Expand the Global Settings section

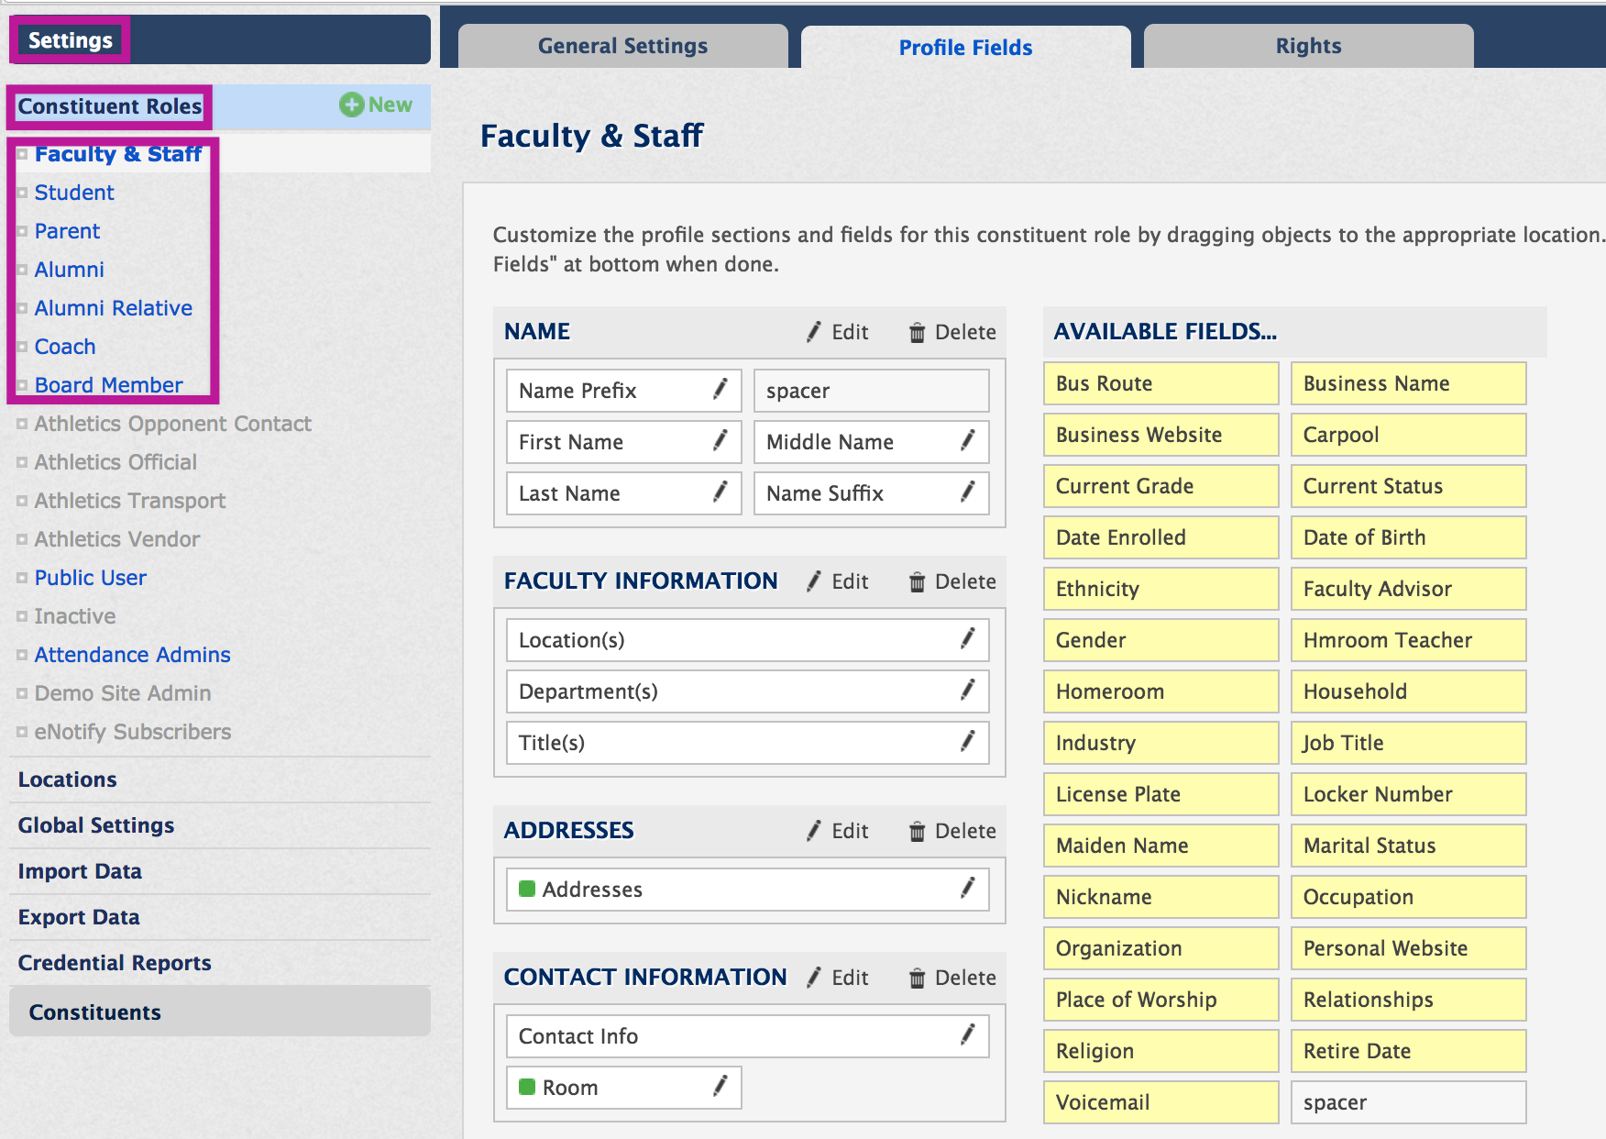(x=95, y=825)
